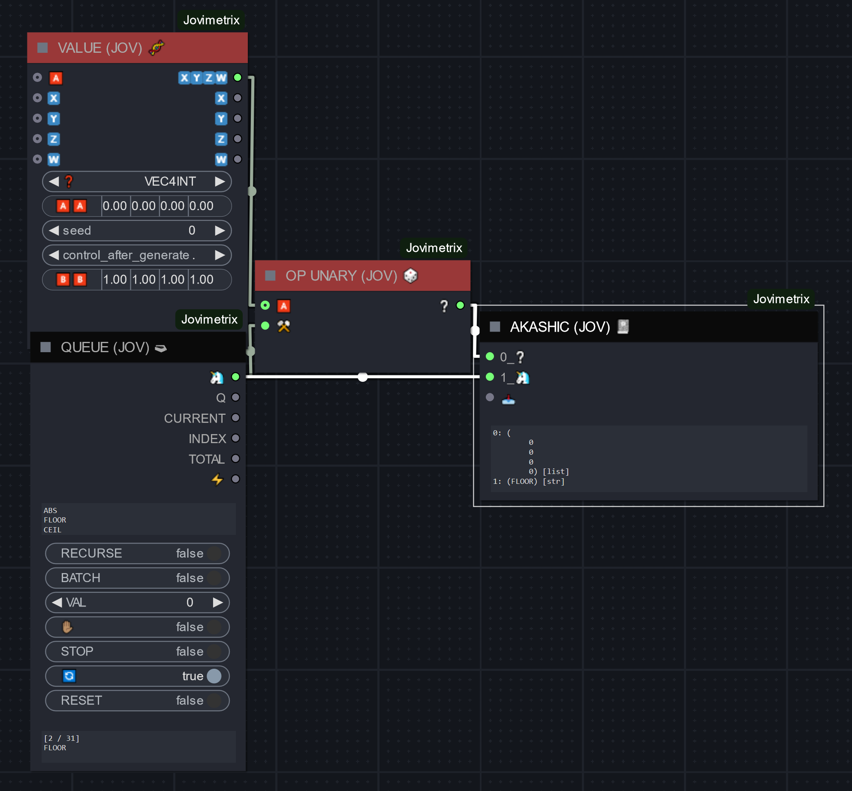Increase the VAL stepper with right arrow
Screen dimensions: 852x791
coord(218,602)
